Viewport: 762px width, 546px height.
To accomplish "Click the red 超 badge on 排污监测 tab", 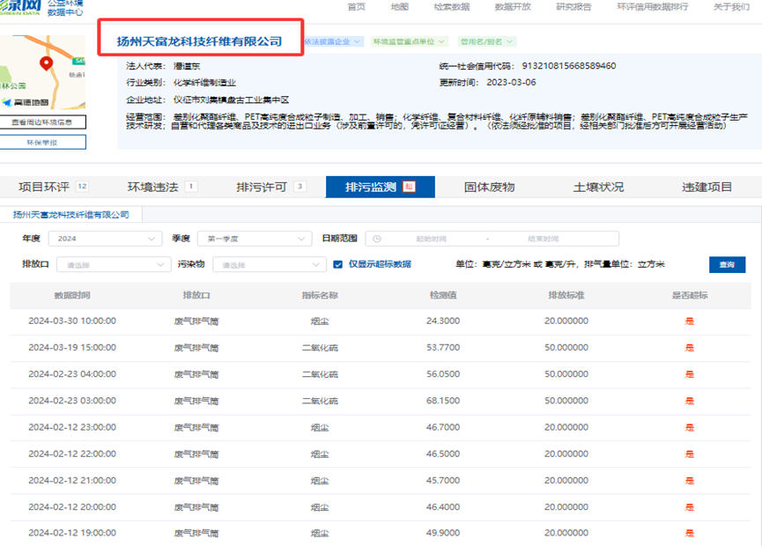I will tap(409, 187).
